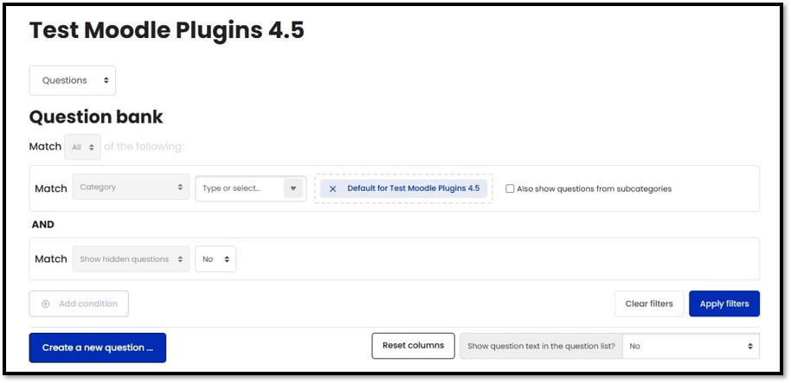Open the category dropdown arrow beside Type or select
Image resolution: width=791 pixels, height=383 pixels.
(x=293, y=188)
